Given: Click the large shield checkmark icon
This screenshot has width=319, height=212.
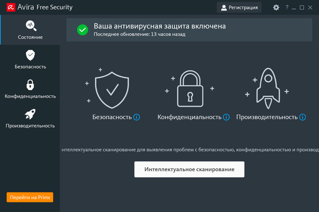Looking at the screenshot, I should [112, 90].
